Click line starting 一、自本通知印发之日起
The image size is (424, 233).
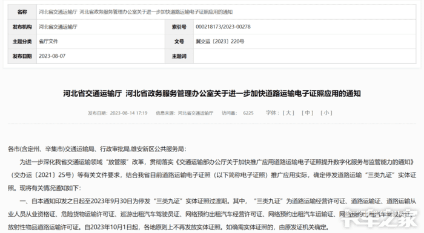(217, 201)
